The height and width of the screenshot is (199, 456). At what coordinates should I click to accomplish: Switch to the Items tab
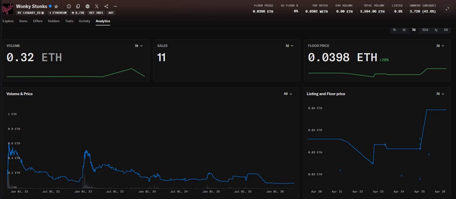[x=23, y=21]
